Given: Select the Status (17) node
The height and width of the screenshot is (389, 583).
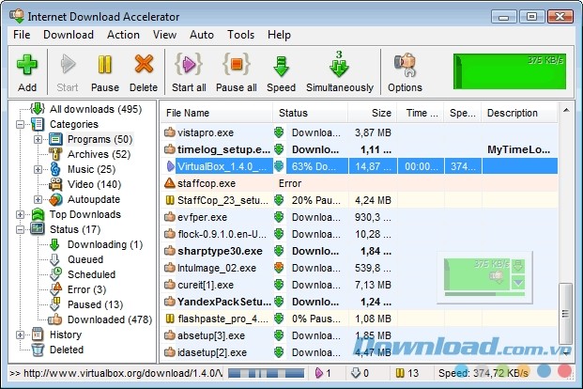Looking at the screenshot, I should [x=75, y=229].
